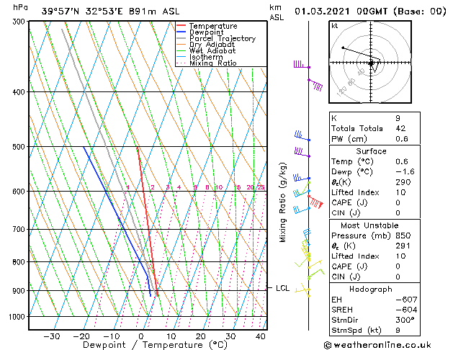
Task: Click the weatheronline.co.uk copyright link
Action: tap(377, 345)
